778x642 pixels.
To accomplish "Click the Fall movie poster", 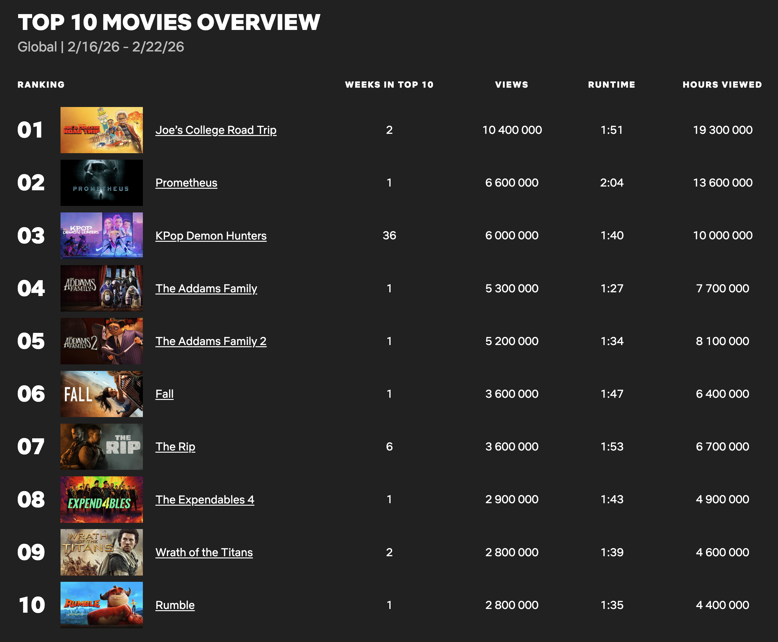I will point(101,394).
